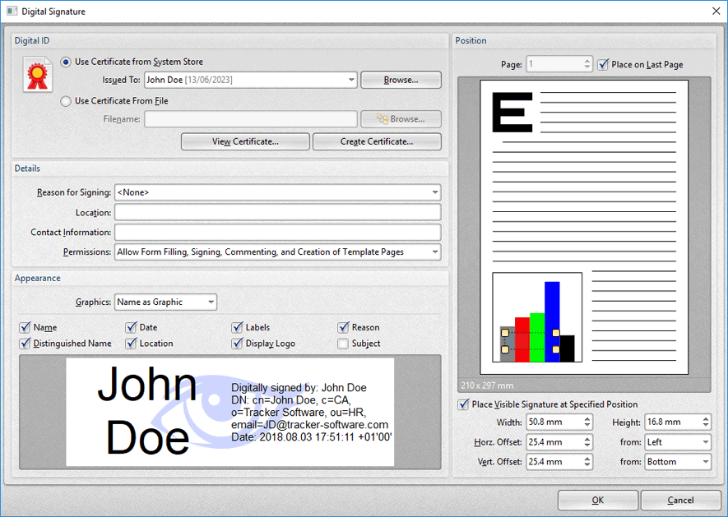728x517 pixels.
Task: Toggle the Labels checkbox
Action: pyautogui.click(x=237, y=328)
